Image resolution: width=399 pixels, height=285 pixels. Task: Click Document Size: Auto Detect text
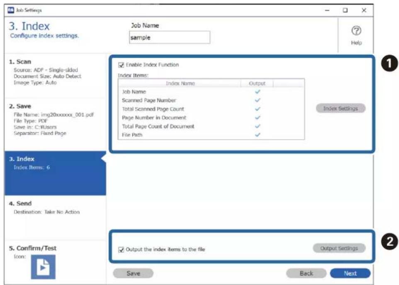tap(47, 76)
